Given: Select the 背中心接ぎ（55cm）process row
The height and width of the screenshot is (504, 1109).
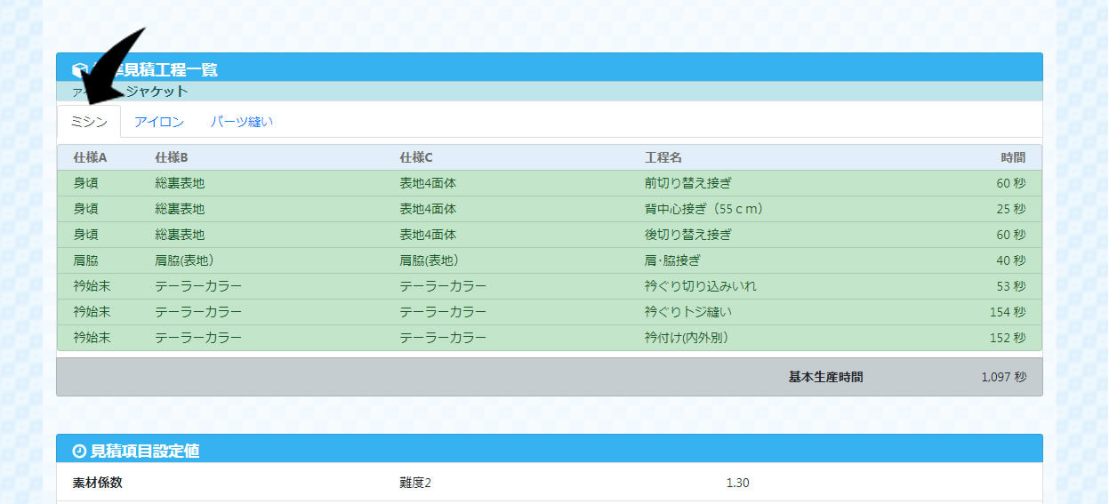Looking at the screenshot, I should pos(704,209).
